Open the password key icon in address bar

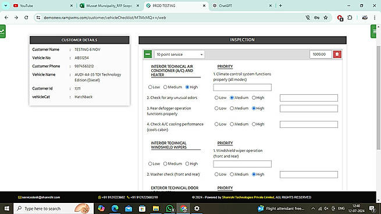click(x=316, y=17)
